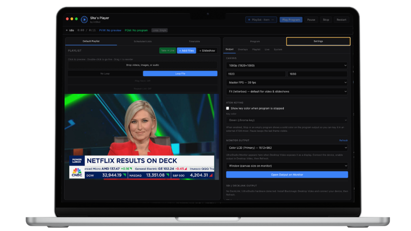The height and width of the screenshot is (231, 411).
Task: Click the Sha's Player play logo icon
Action: pyautogui.click(x=84, y=20)
